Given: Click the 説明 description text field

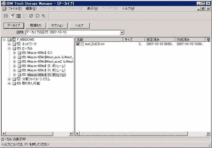Looking at the screenshot, I should point(73,32).
